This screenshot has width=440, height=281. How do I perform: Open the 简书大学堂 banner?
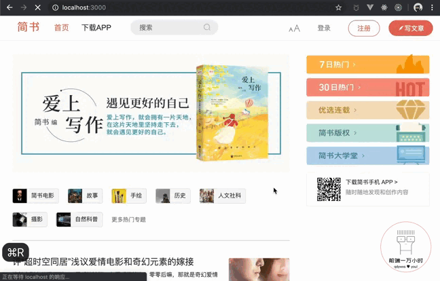(x=368, y=155)
